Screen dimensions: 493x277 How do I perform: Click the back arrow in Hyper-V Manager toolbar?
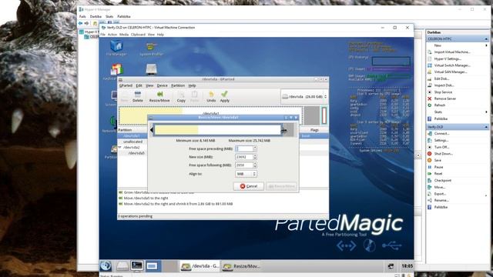80,23
